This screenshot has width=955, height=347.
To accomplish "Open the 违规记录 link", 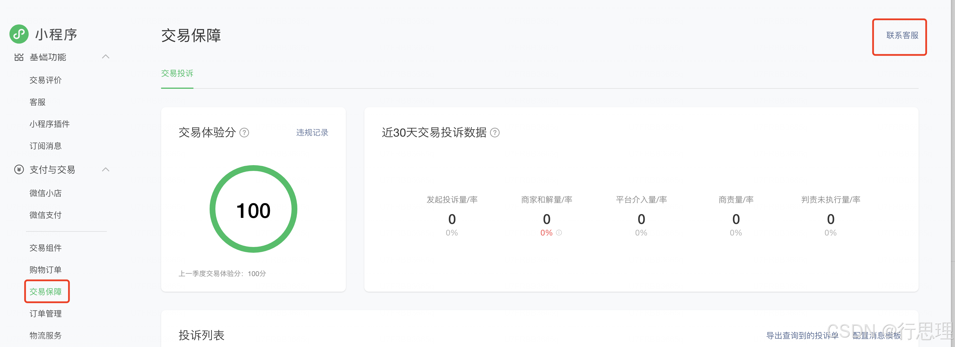I will click(312, 133).
